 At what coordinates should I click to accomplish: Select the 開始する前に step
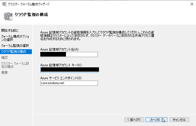point(10,31)
